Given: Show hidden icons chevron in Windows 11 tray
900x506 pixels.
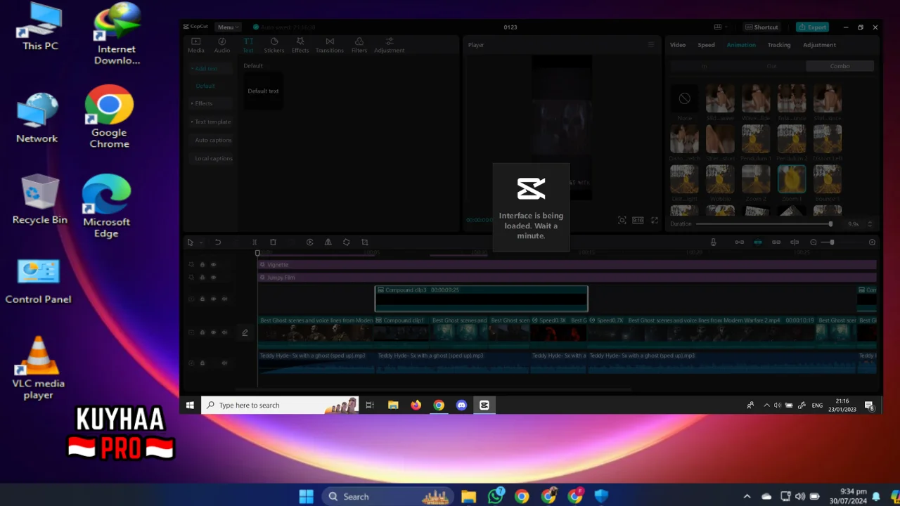Looking at the screenshot, I should coord(747,496).
